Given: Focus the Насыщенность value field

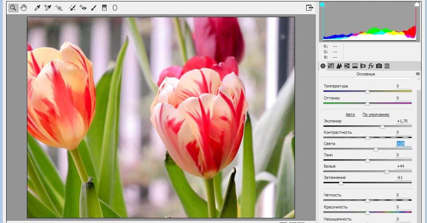Looking at the screenshot, I should (403, 219).
